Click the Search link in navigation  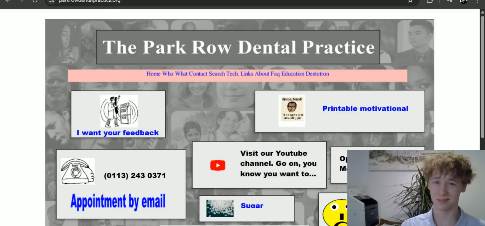pyautogui.click(x=217, y=74)
